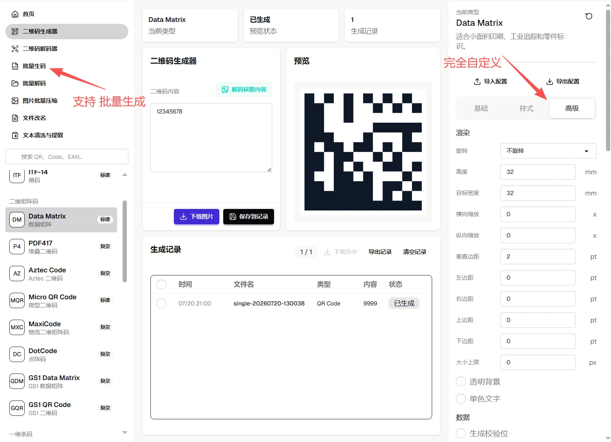Click the MXC badge icon for MaxiCode
The width and height of the screenshot is (611, 442).
tap(17, 327)
